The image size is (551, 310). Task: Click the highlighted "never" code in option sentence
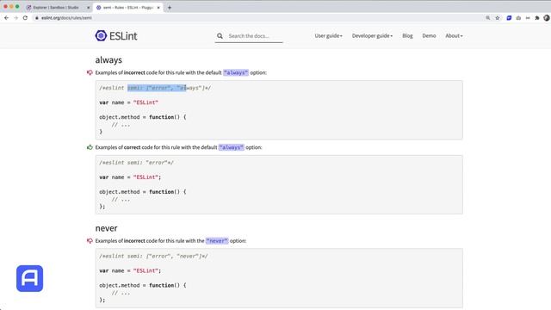click(217, 241)
